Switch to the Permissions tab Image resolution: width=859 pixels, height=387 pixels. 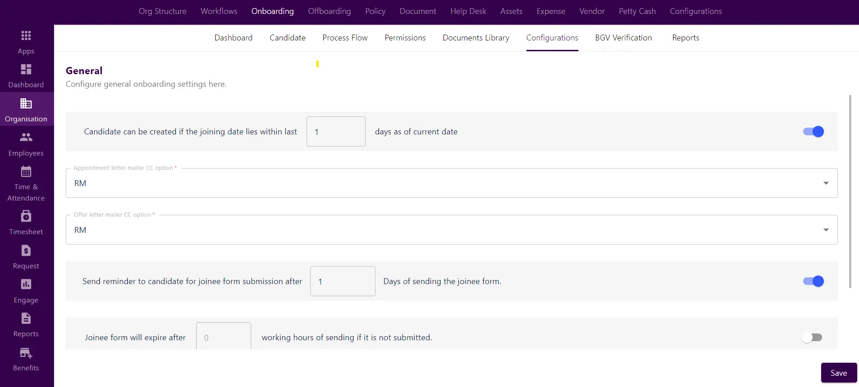[x=405, y=38]
